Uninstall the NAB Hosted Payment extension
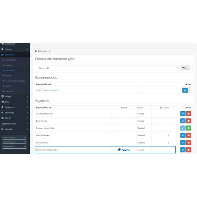The height and width of the screenshot is (197, 197). [188, 114]
